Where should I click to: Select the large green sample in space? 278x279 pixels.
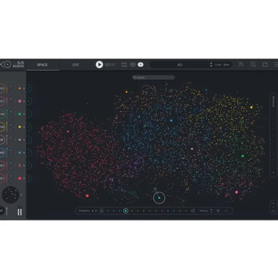pos(243,156)
